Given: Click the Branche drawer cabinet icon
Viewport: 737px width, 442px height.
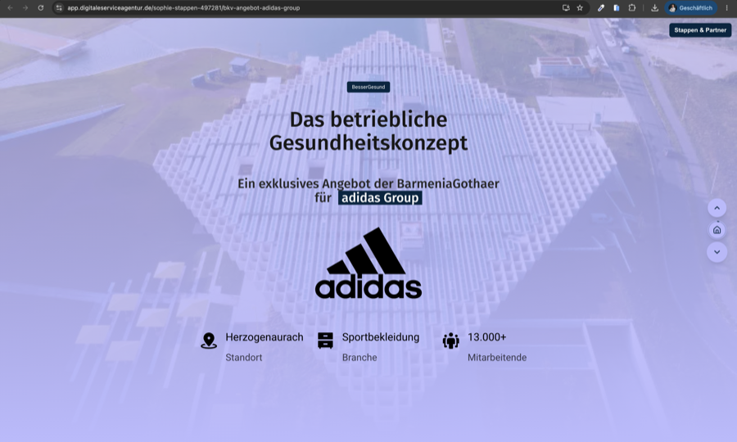Looking at the screenshot, I should pos(325,341).
